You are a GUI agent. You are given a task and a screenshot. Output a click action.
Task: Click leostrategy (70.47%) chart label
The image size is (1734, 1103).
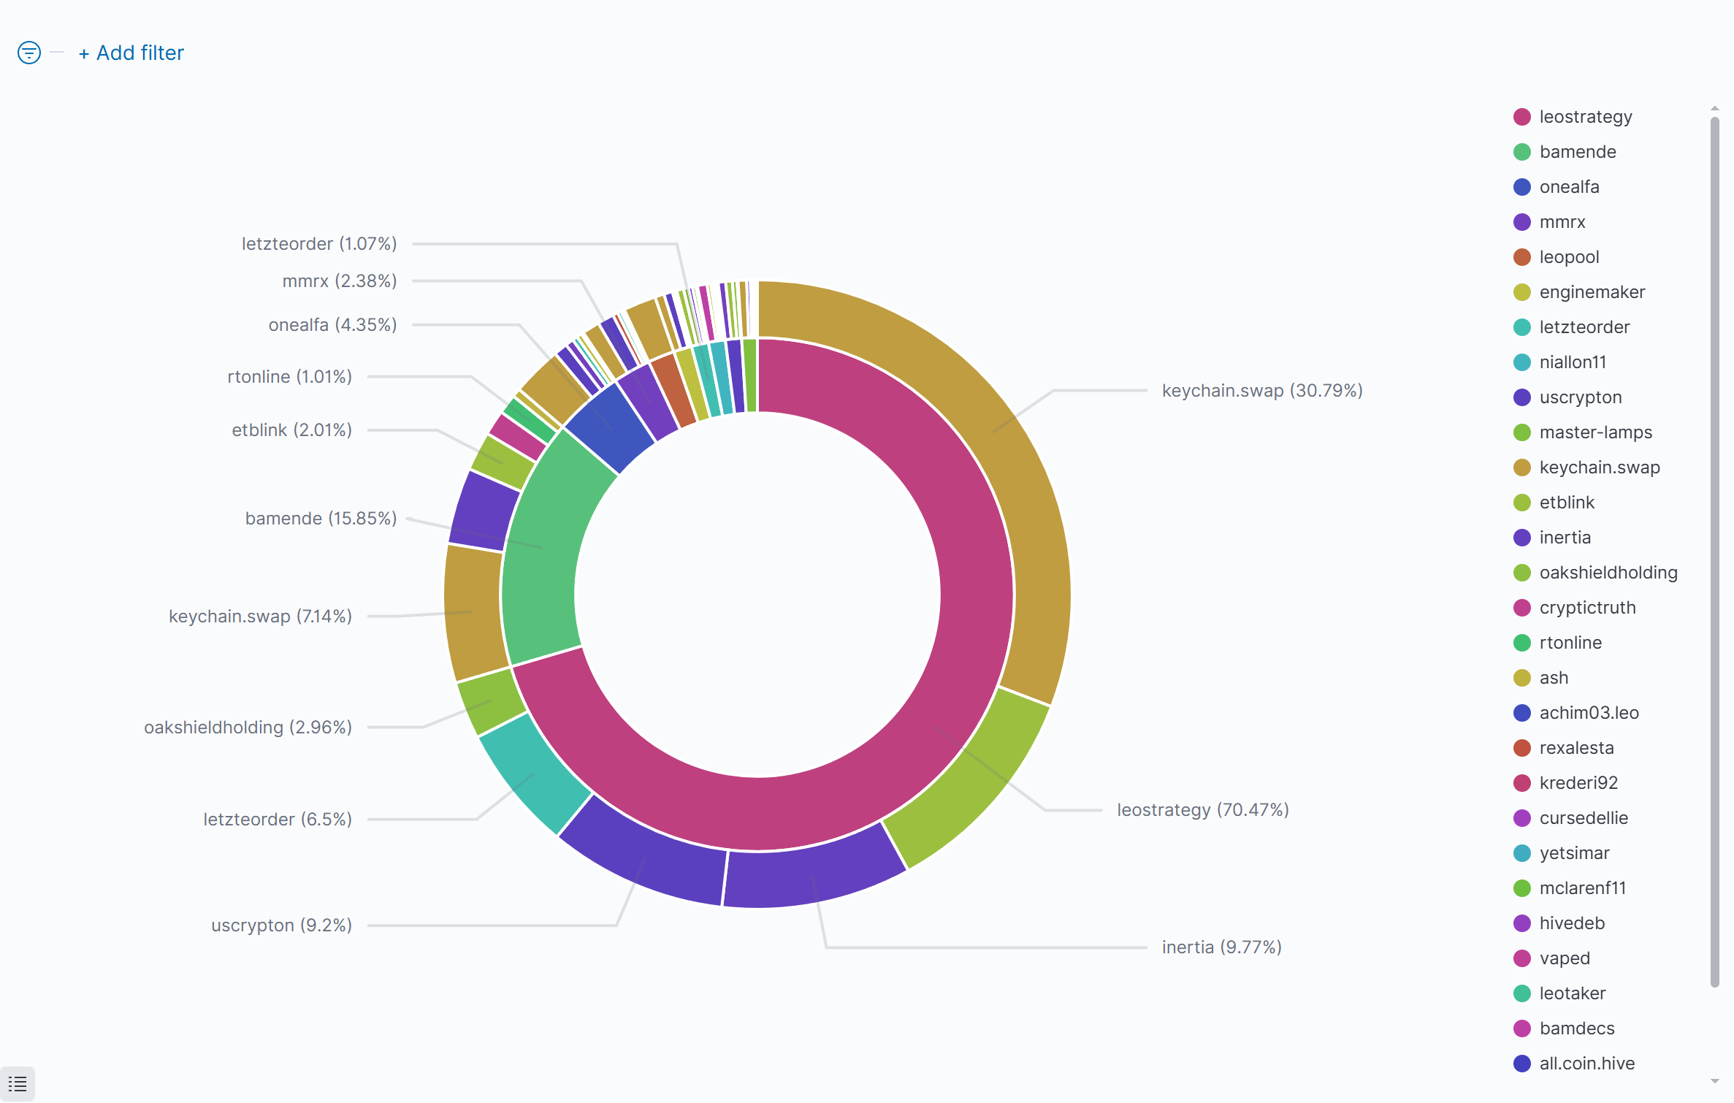point(1202,810)
